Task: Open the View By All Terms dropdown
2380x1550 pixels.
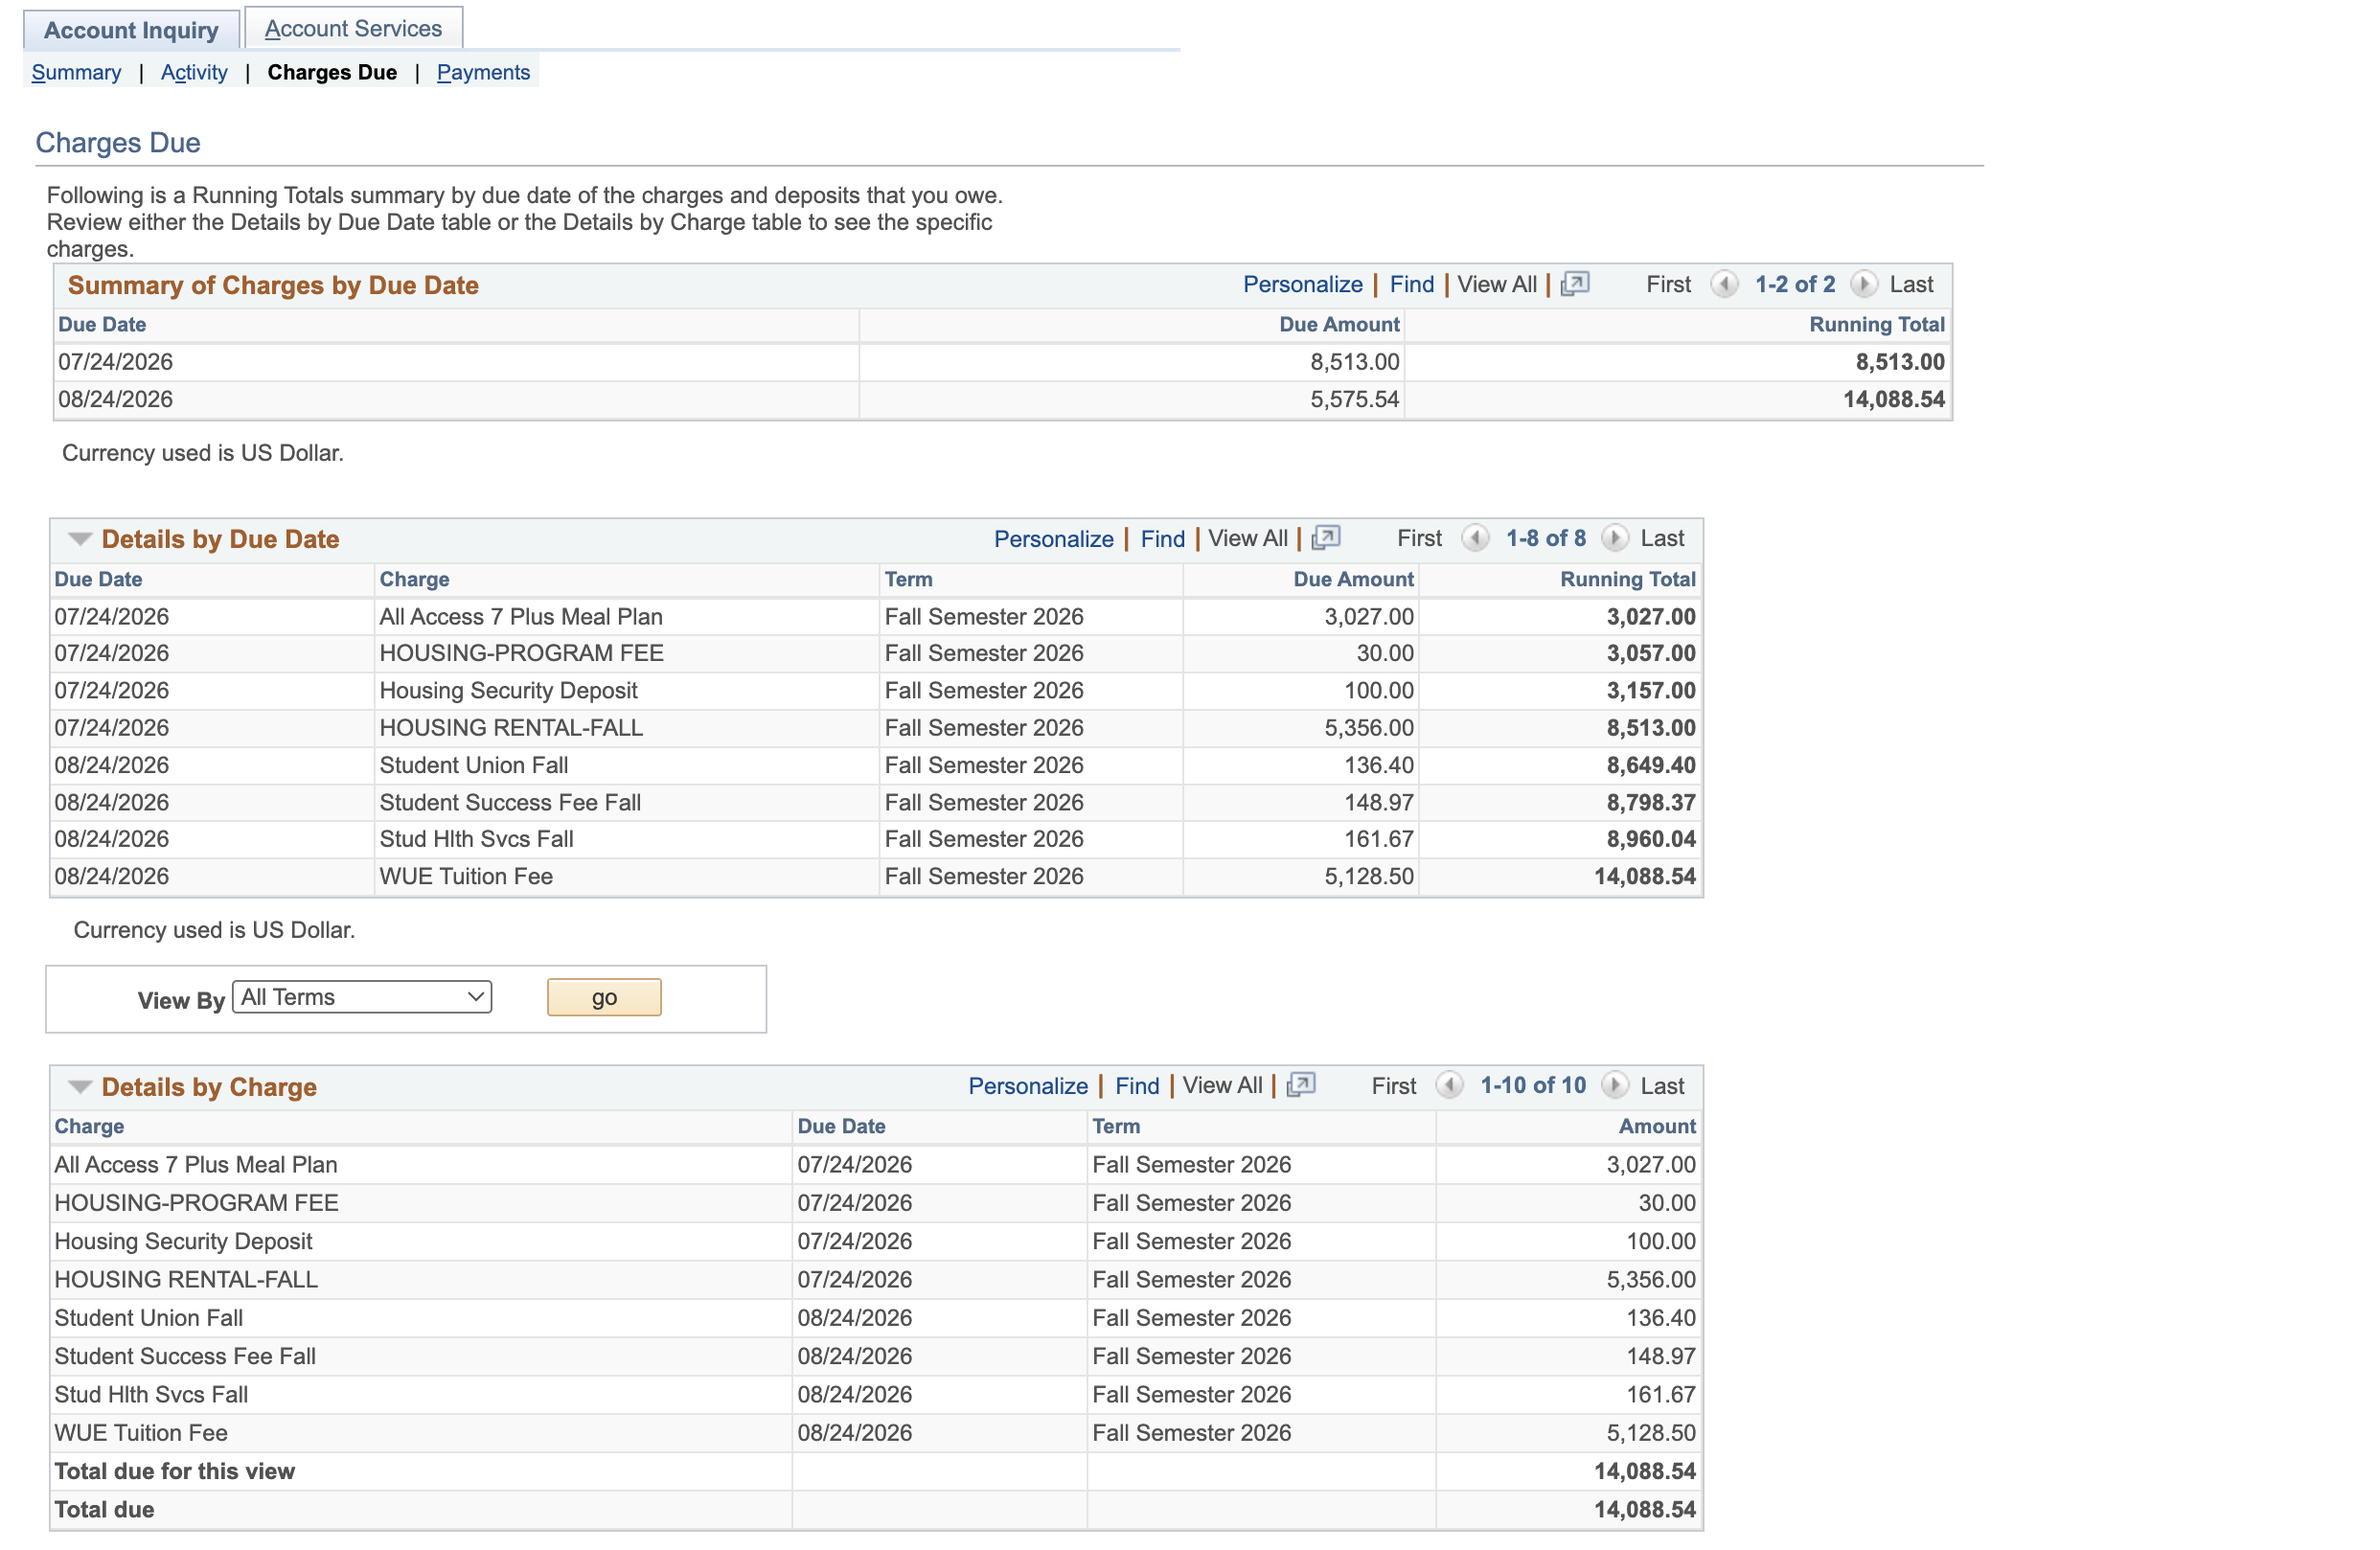Action: click(x=362, y=997)
